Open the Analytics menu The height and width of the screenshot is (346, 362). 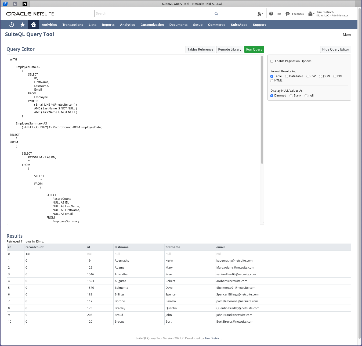pos(128,25)
